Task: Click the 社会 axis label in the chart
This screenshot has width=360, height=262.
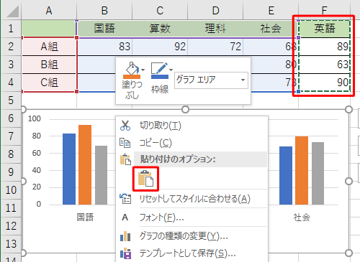Action: [302, 217]
